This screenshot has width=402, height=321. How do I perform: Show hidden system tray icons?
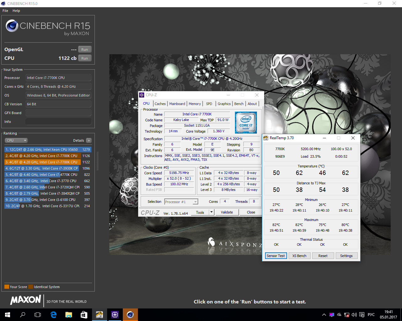point(324,315)
